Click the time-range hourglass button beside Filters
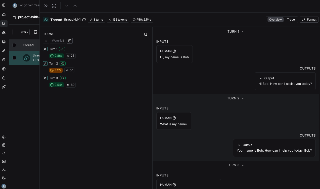The image size is (320, 189). click(x=36, y=32)
